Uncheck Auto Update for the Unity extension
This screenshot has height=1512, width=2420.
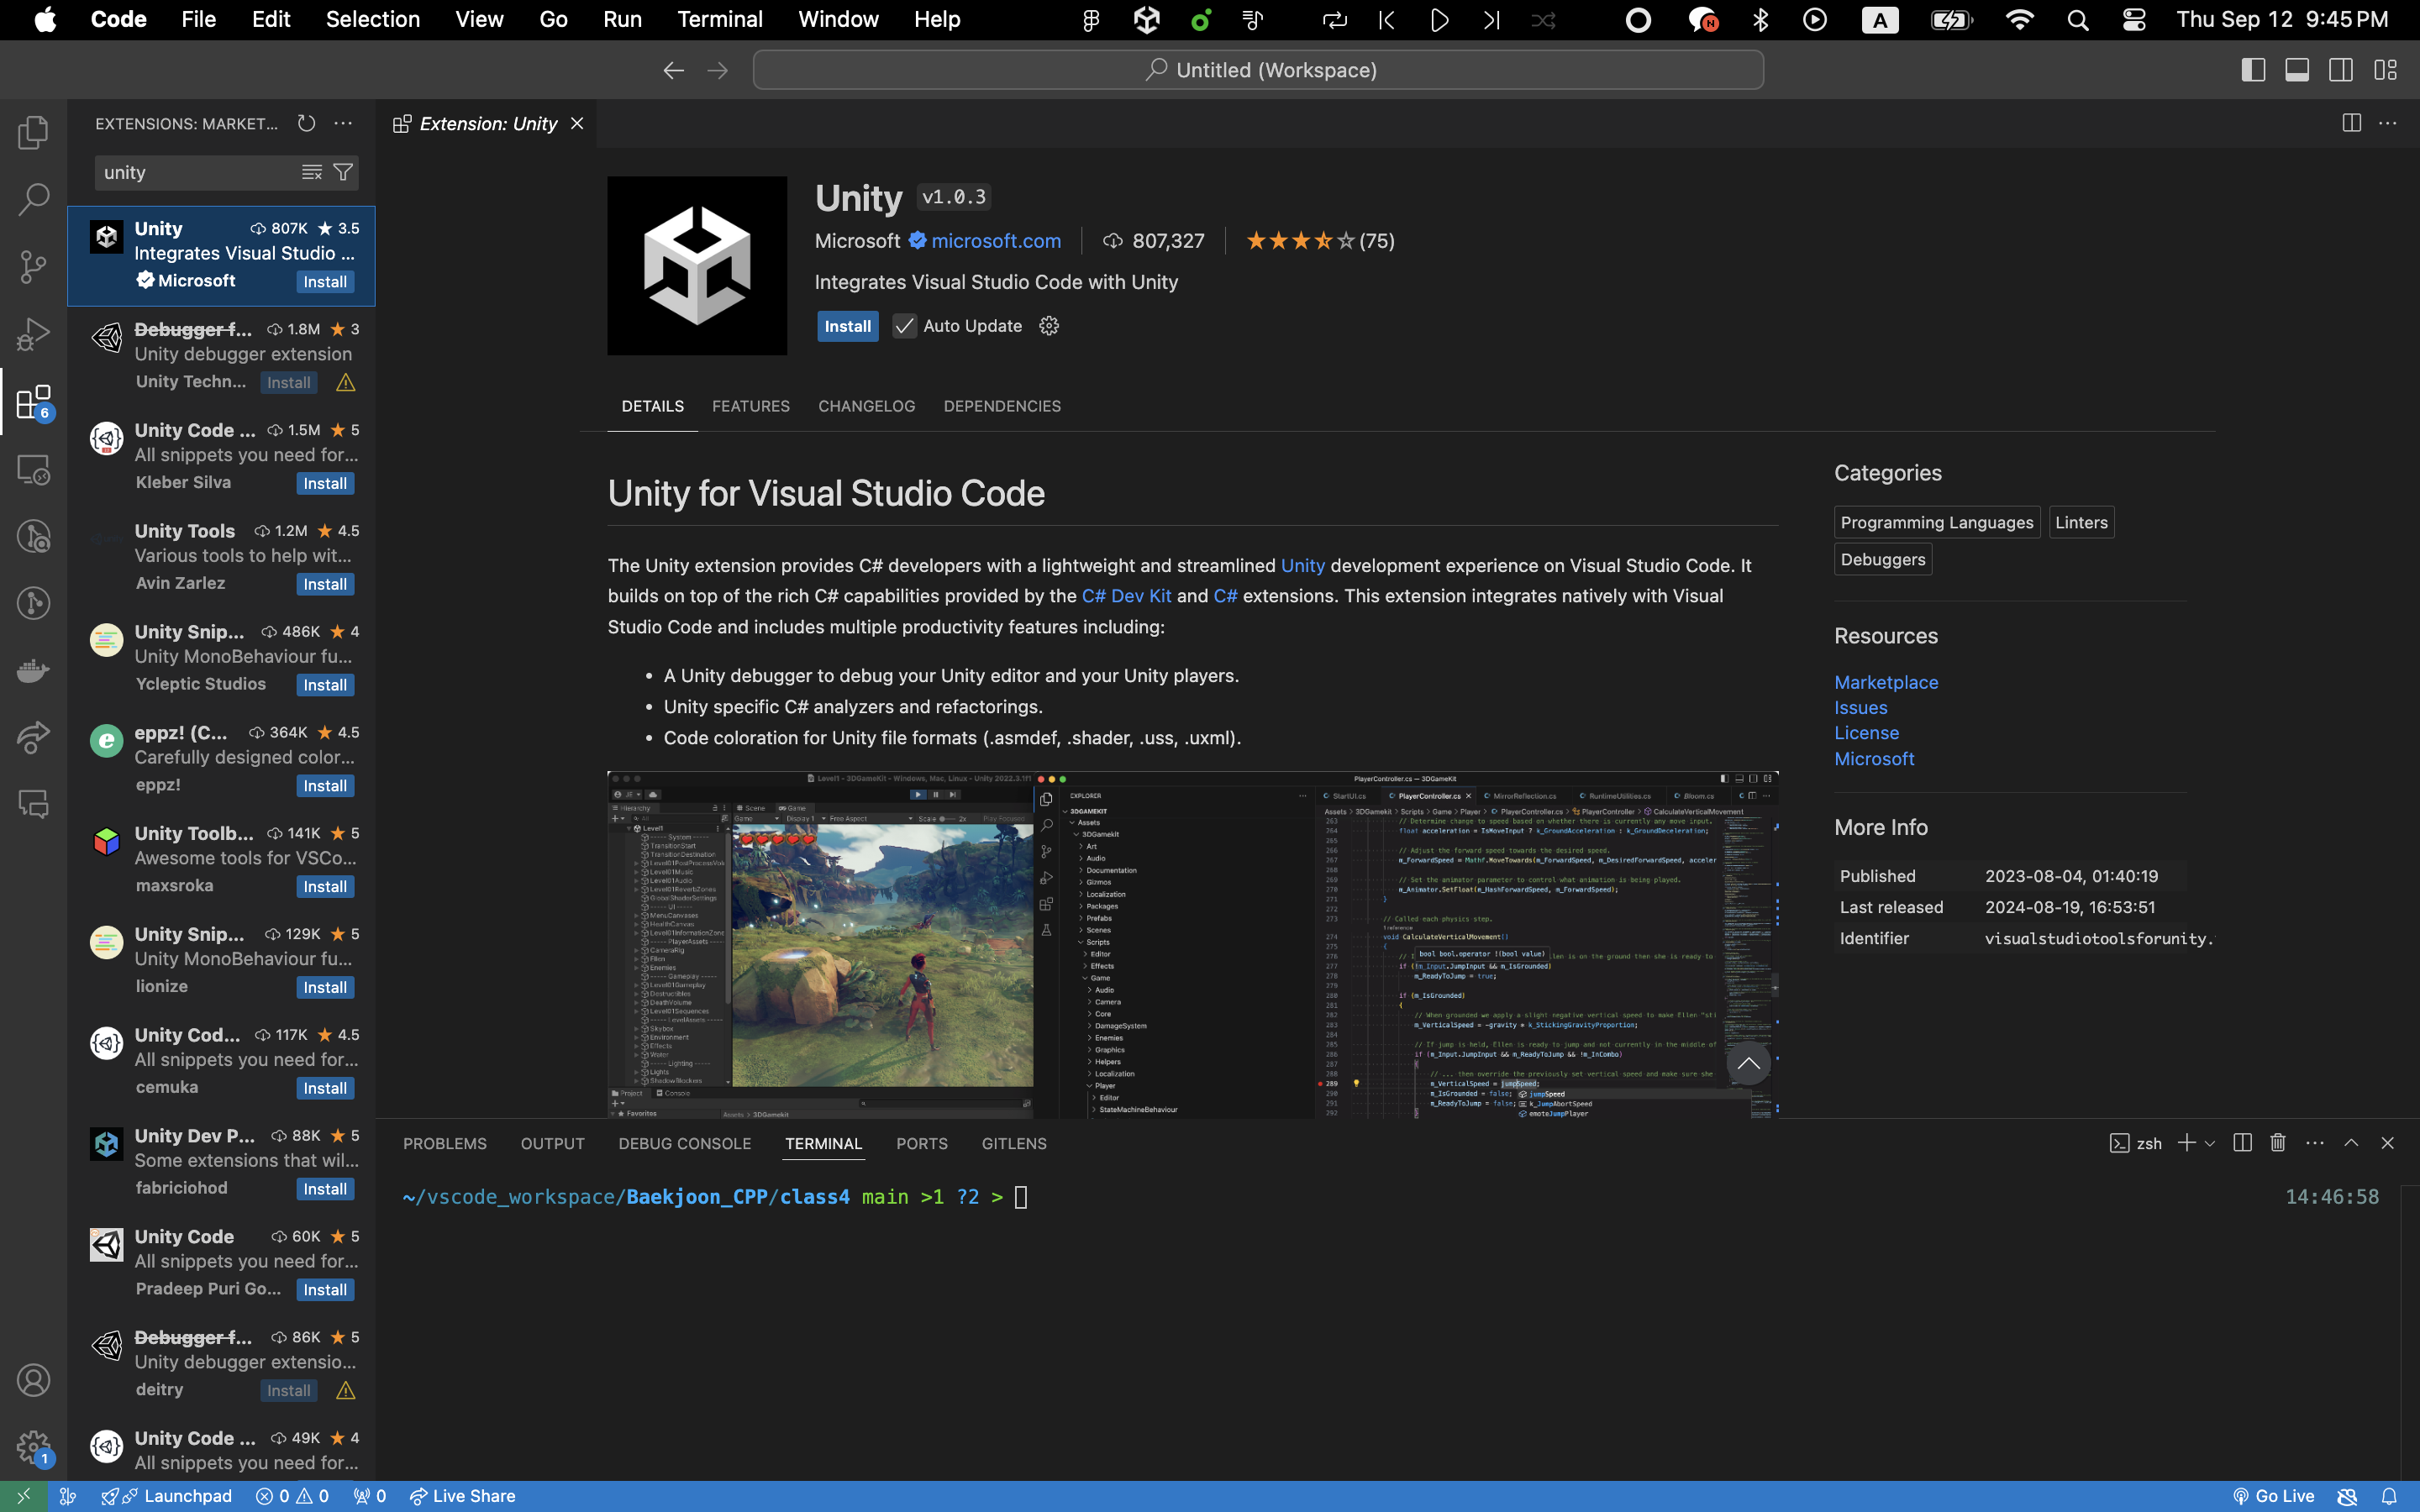pos(904,325)
